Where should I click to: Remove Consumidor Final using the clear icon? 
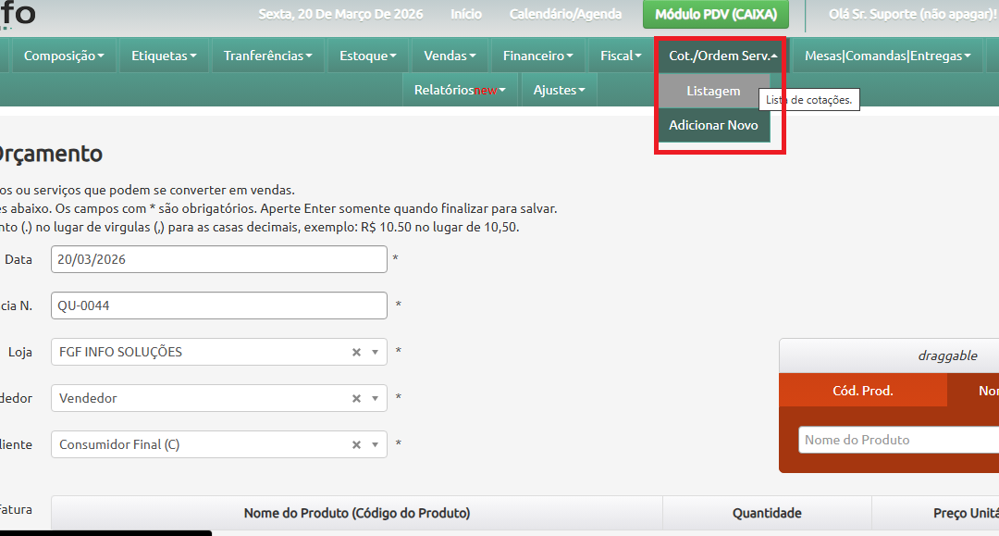coord(356,444)
